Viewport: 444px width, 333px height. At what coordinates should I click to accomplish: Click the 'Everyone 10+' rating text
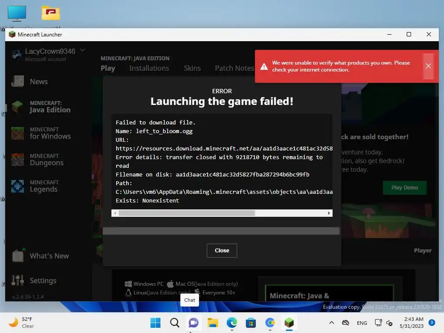click(219, 293)
